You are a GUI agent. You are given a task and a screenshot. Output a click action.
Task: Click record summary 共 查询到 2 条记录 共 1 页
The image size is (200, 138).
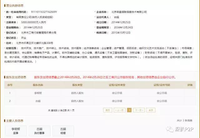[61, 110]
